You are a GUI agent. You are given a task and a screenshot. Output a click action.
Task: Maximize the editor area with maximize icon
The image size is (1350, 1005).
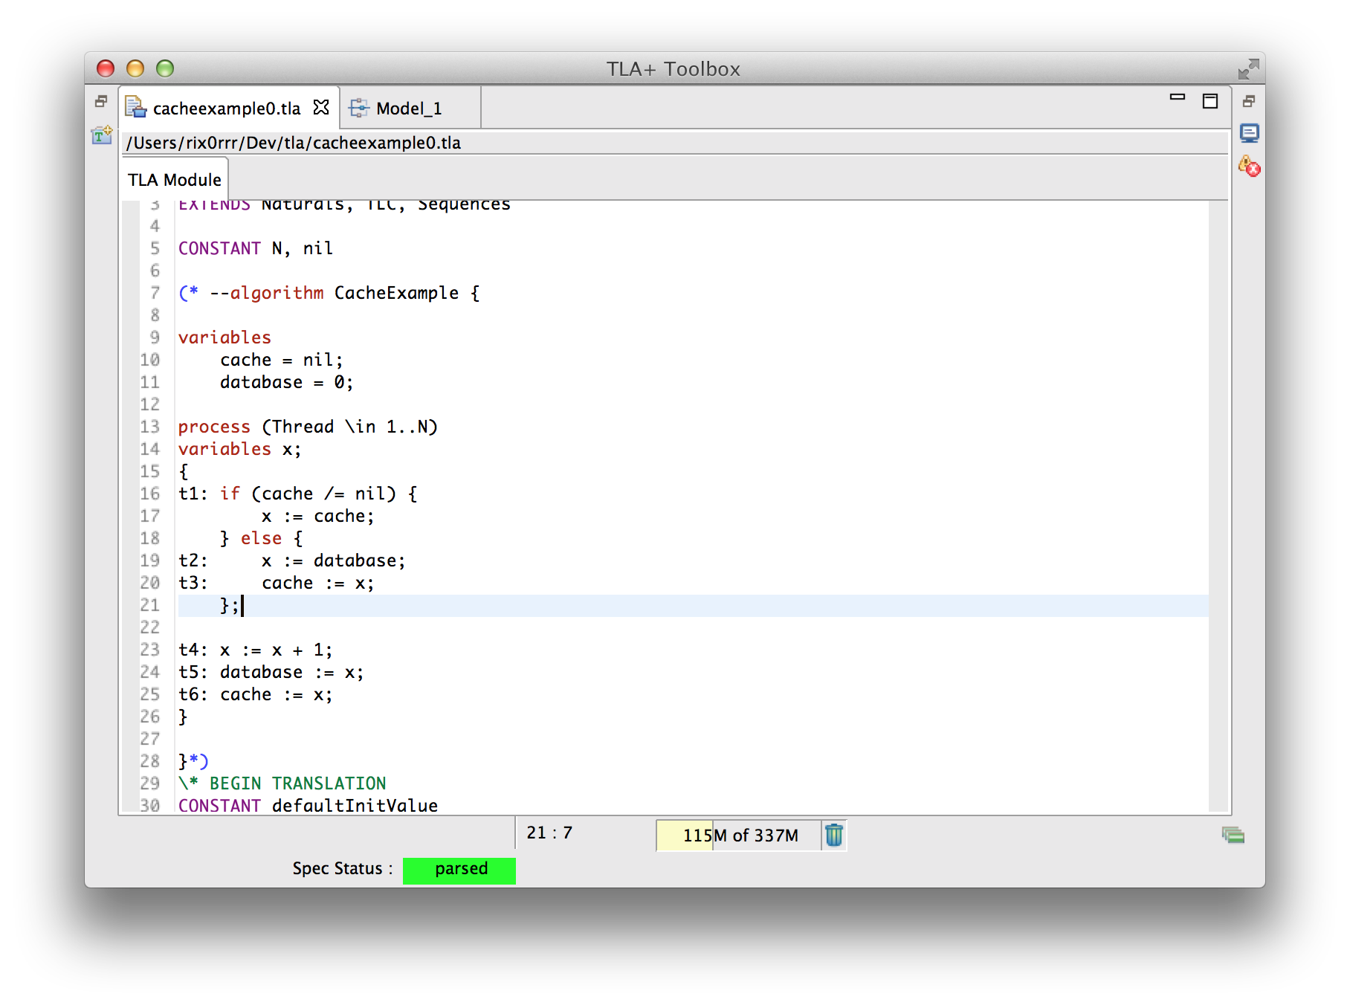click(1209, 100)
